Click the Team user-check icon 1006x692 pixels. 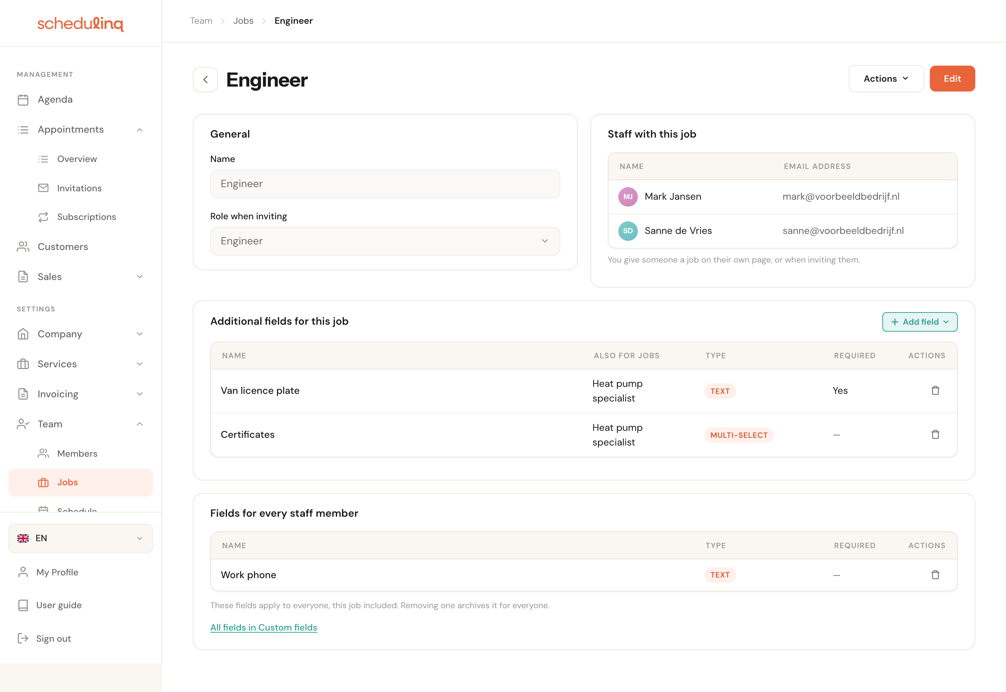(x=23, y=424)
